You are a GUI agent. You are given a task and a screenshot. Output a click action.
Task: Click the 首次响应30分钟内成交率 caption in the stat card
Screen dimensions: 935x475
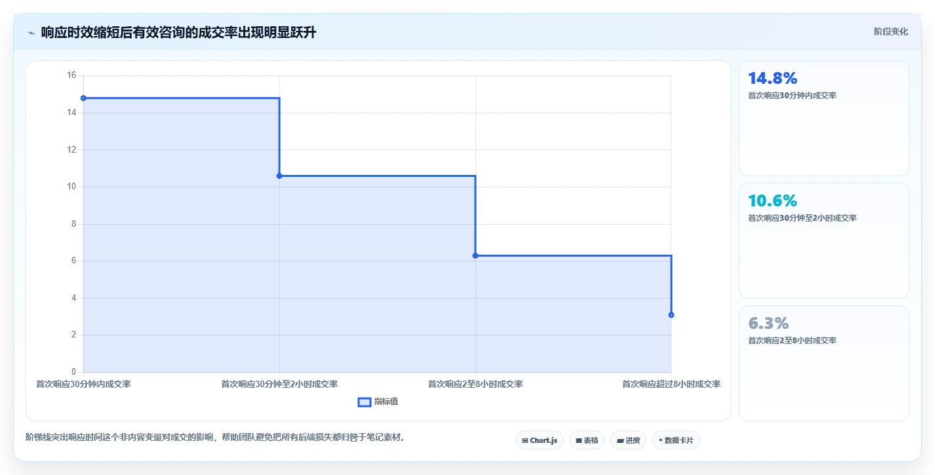click(792, 96)
